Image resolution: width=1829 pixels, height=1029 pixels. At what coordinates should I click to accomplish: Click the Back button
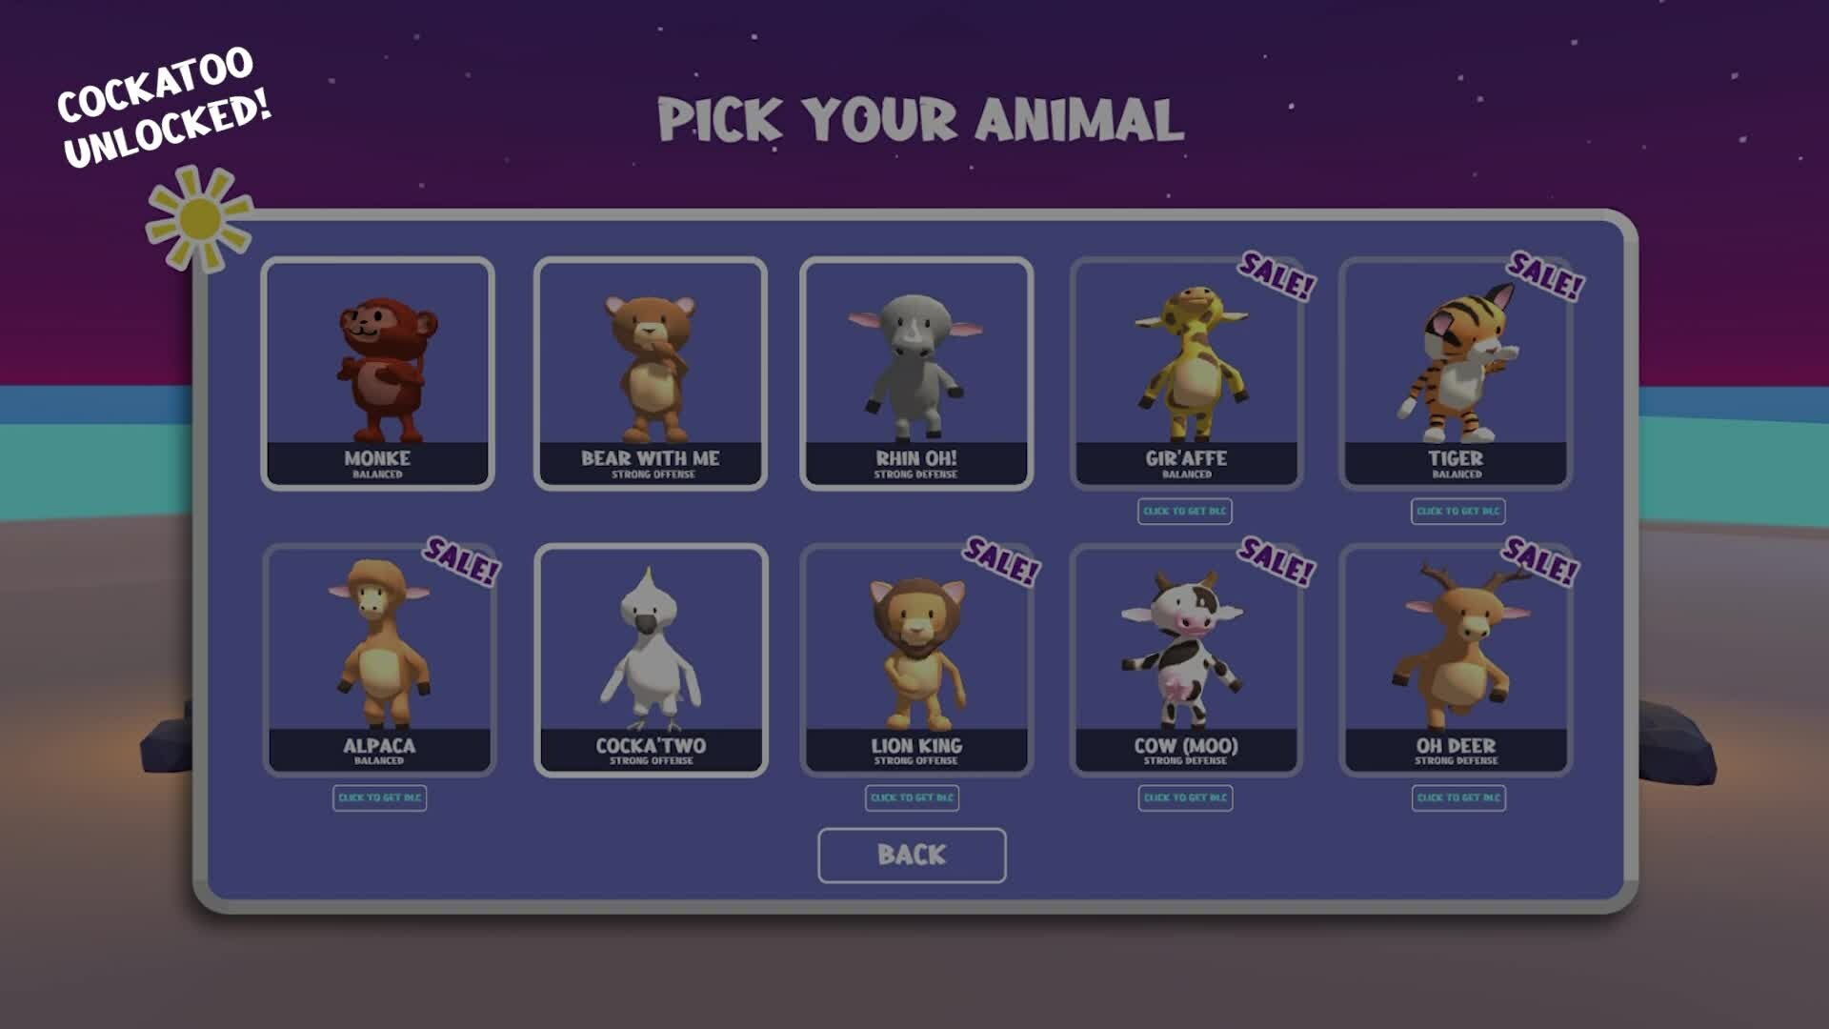(x=912, y=855)
